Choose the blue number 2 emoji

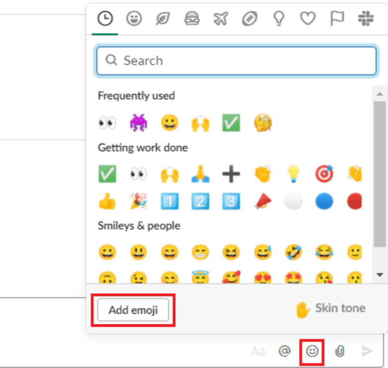click(200, 201)
